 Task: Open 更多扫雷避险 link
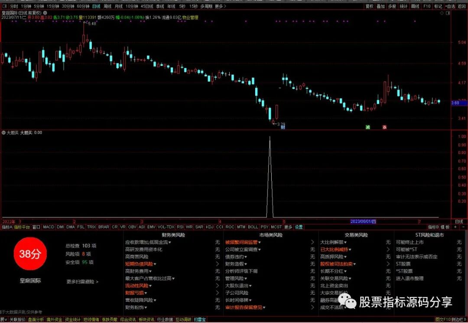pyautogui.click(x=82, y=282)
